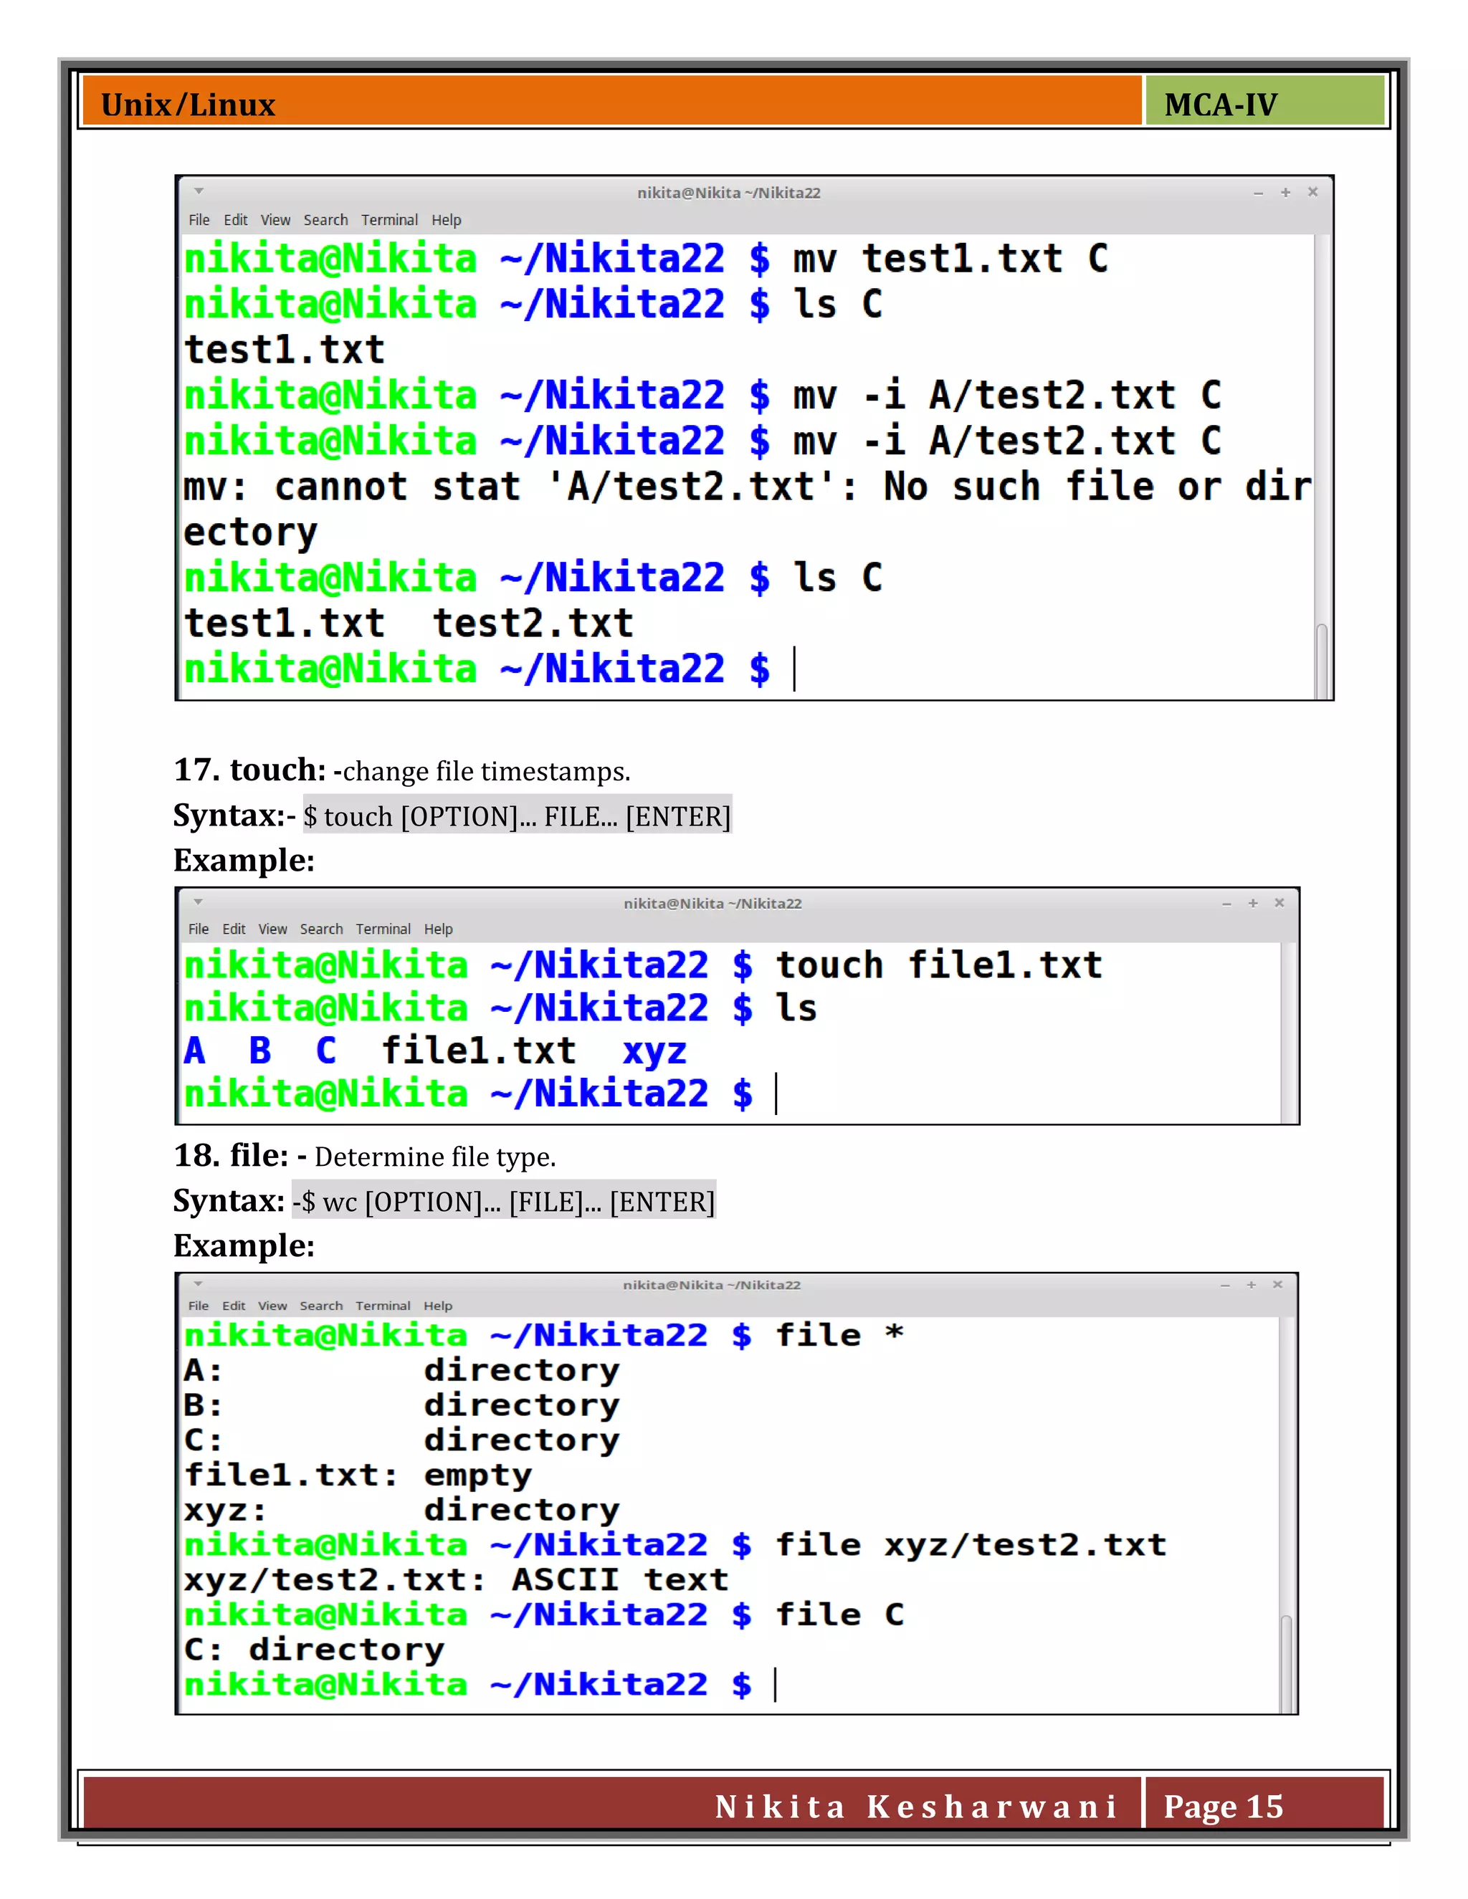
Task: Open Edit menu in touch example terminal
Action: coord(234,929)
